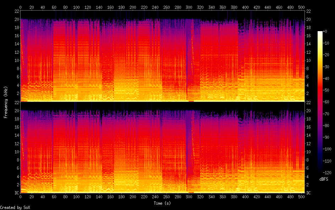Click "100" on the top time axis

coord(77,7)
